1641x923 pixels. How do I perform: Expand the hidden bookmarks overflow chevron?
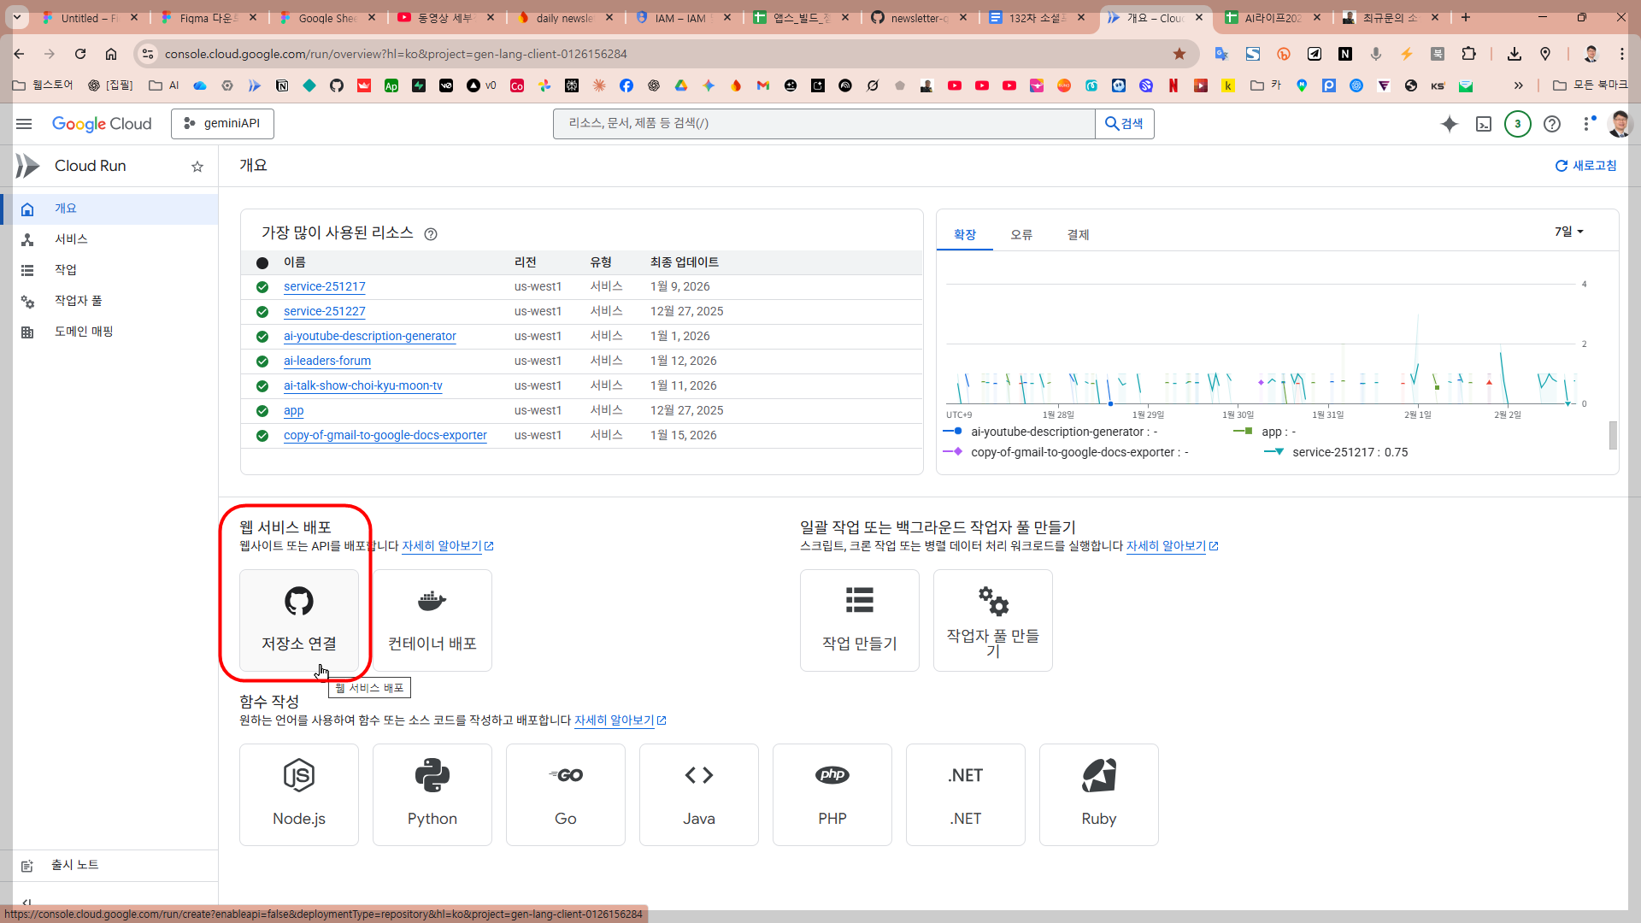point(1518,85)
